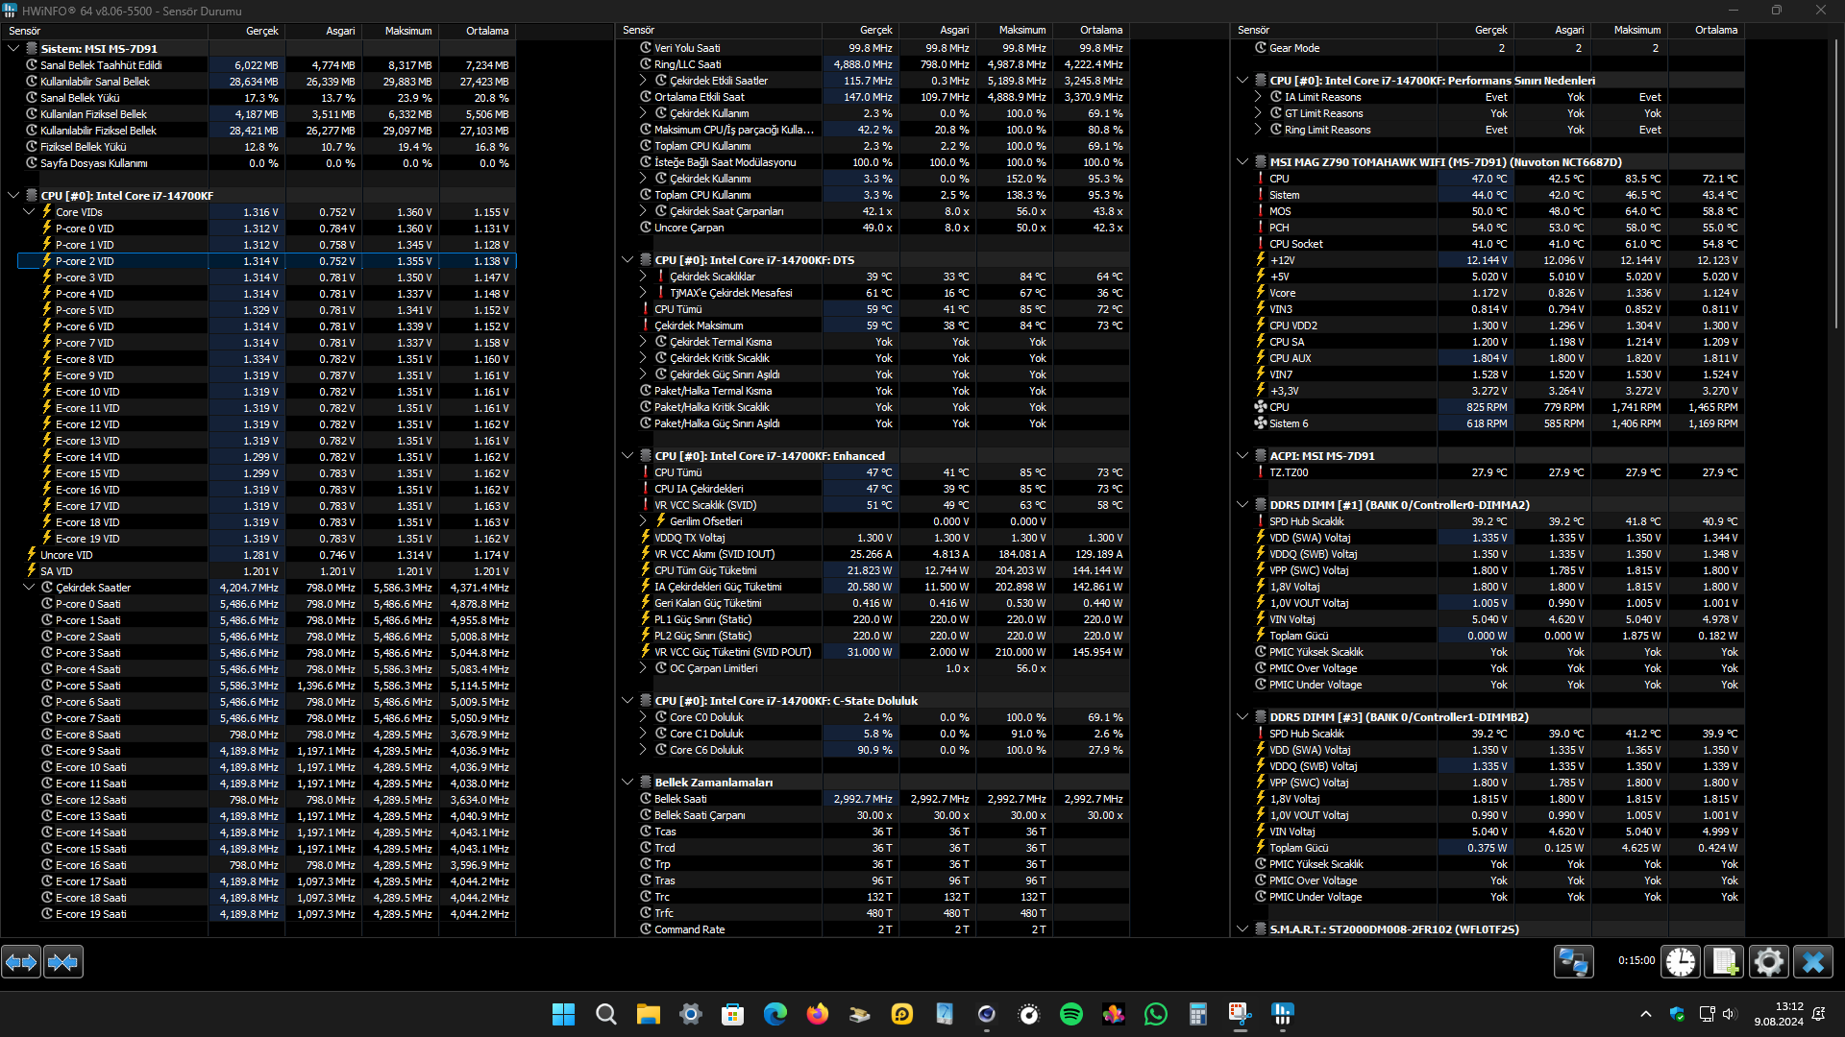Image resolution: width=1845 pixels, height=1037 pixels.
Task: Collapse the Sistem: MSI MS-7D91 group
Action: click(13, 48)
